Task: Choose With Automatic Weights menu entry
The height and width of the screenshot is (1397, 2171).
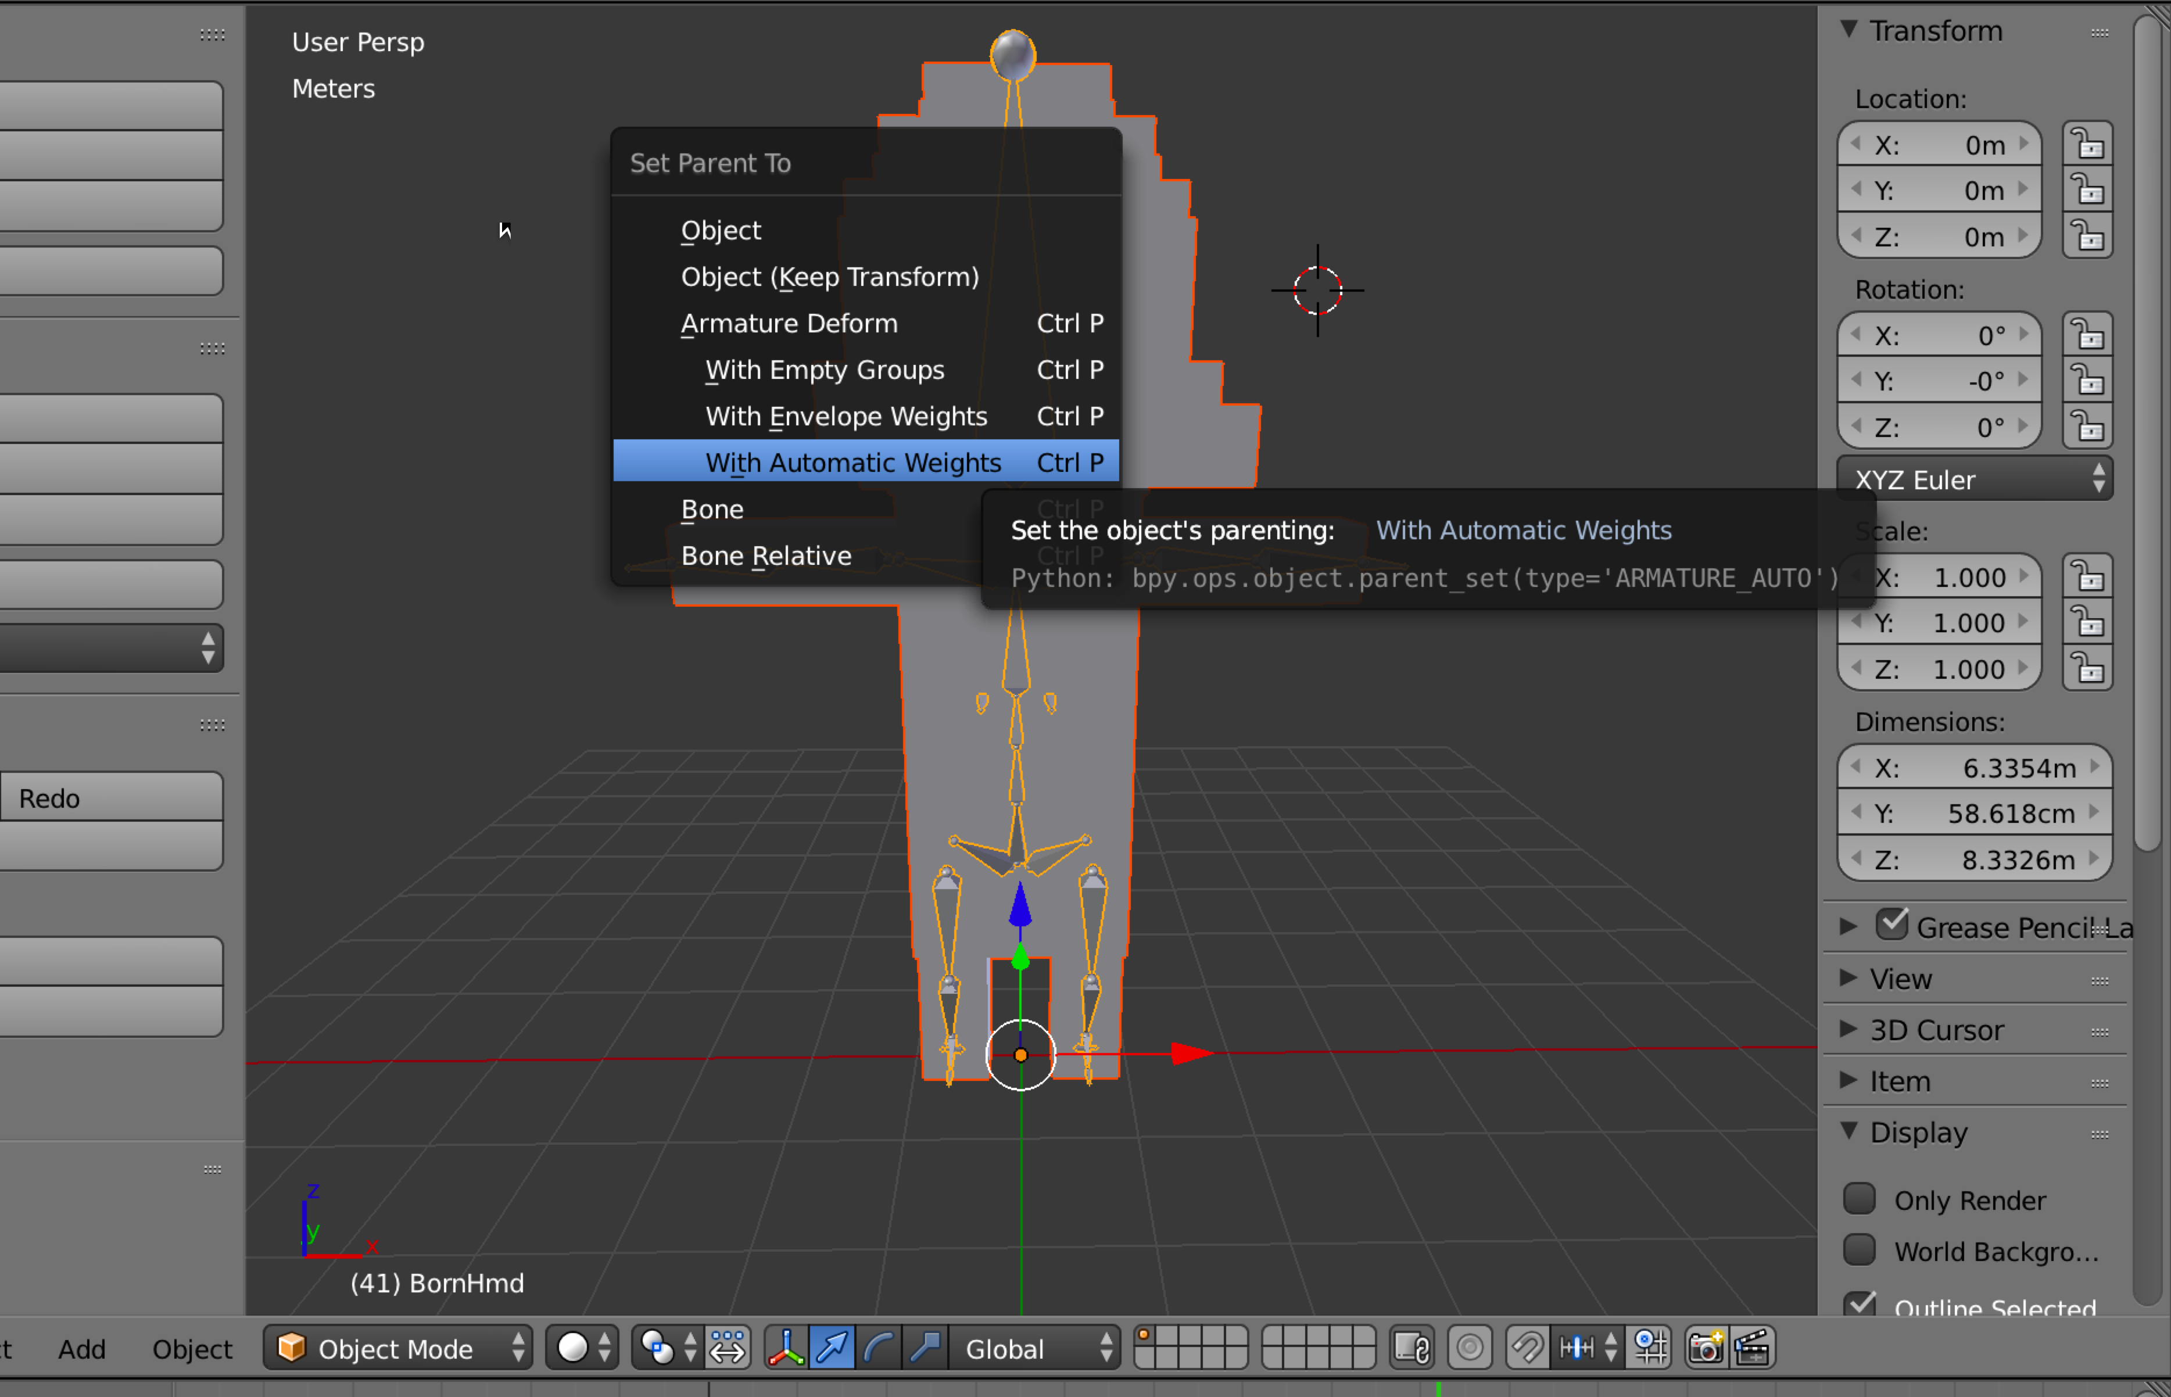Action: 852,463
